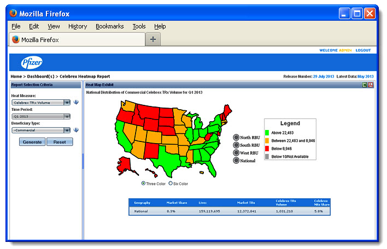Click the Pfizer logo
Image resolution: width=387 pixels, height=249 pixels.
click(x=32, y=63)
